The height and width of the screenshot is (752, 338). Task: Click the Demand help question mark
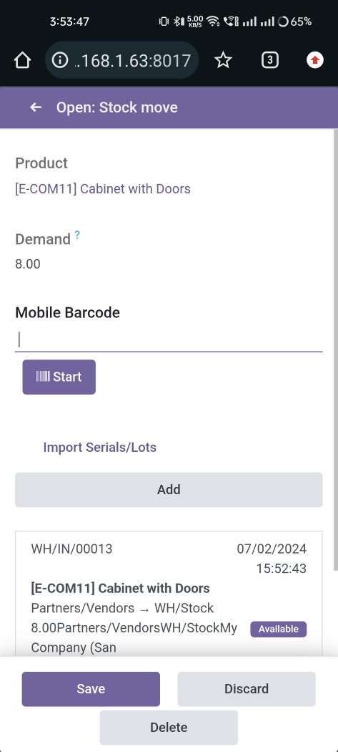(77, 234)
